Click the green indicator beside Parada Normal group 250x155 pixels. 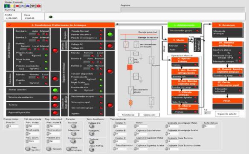coord(110,34)
